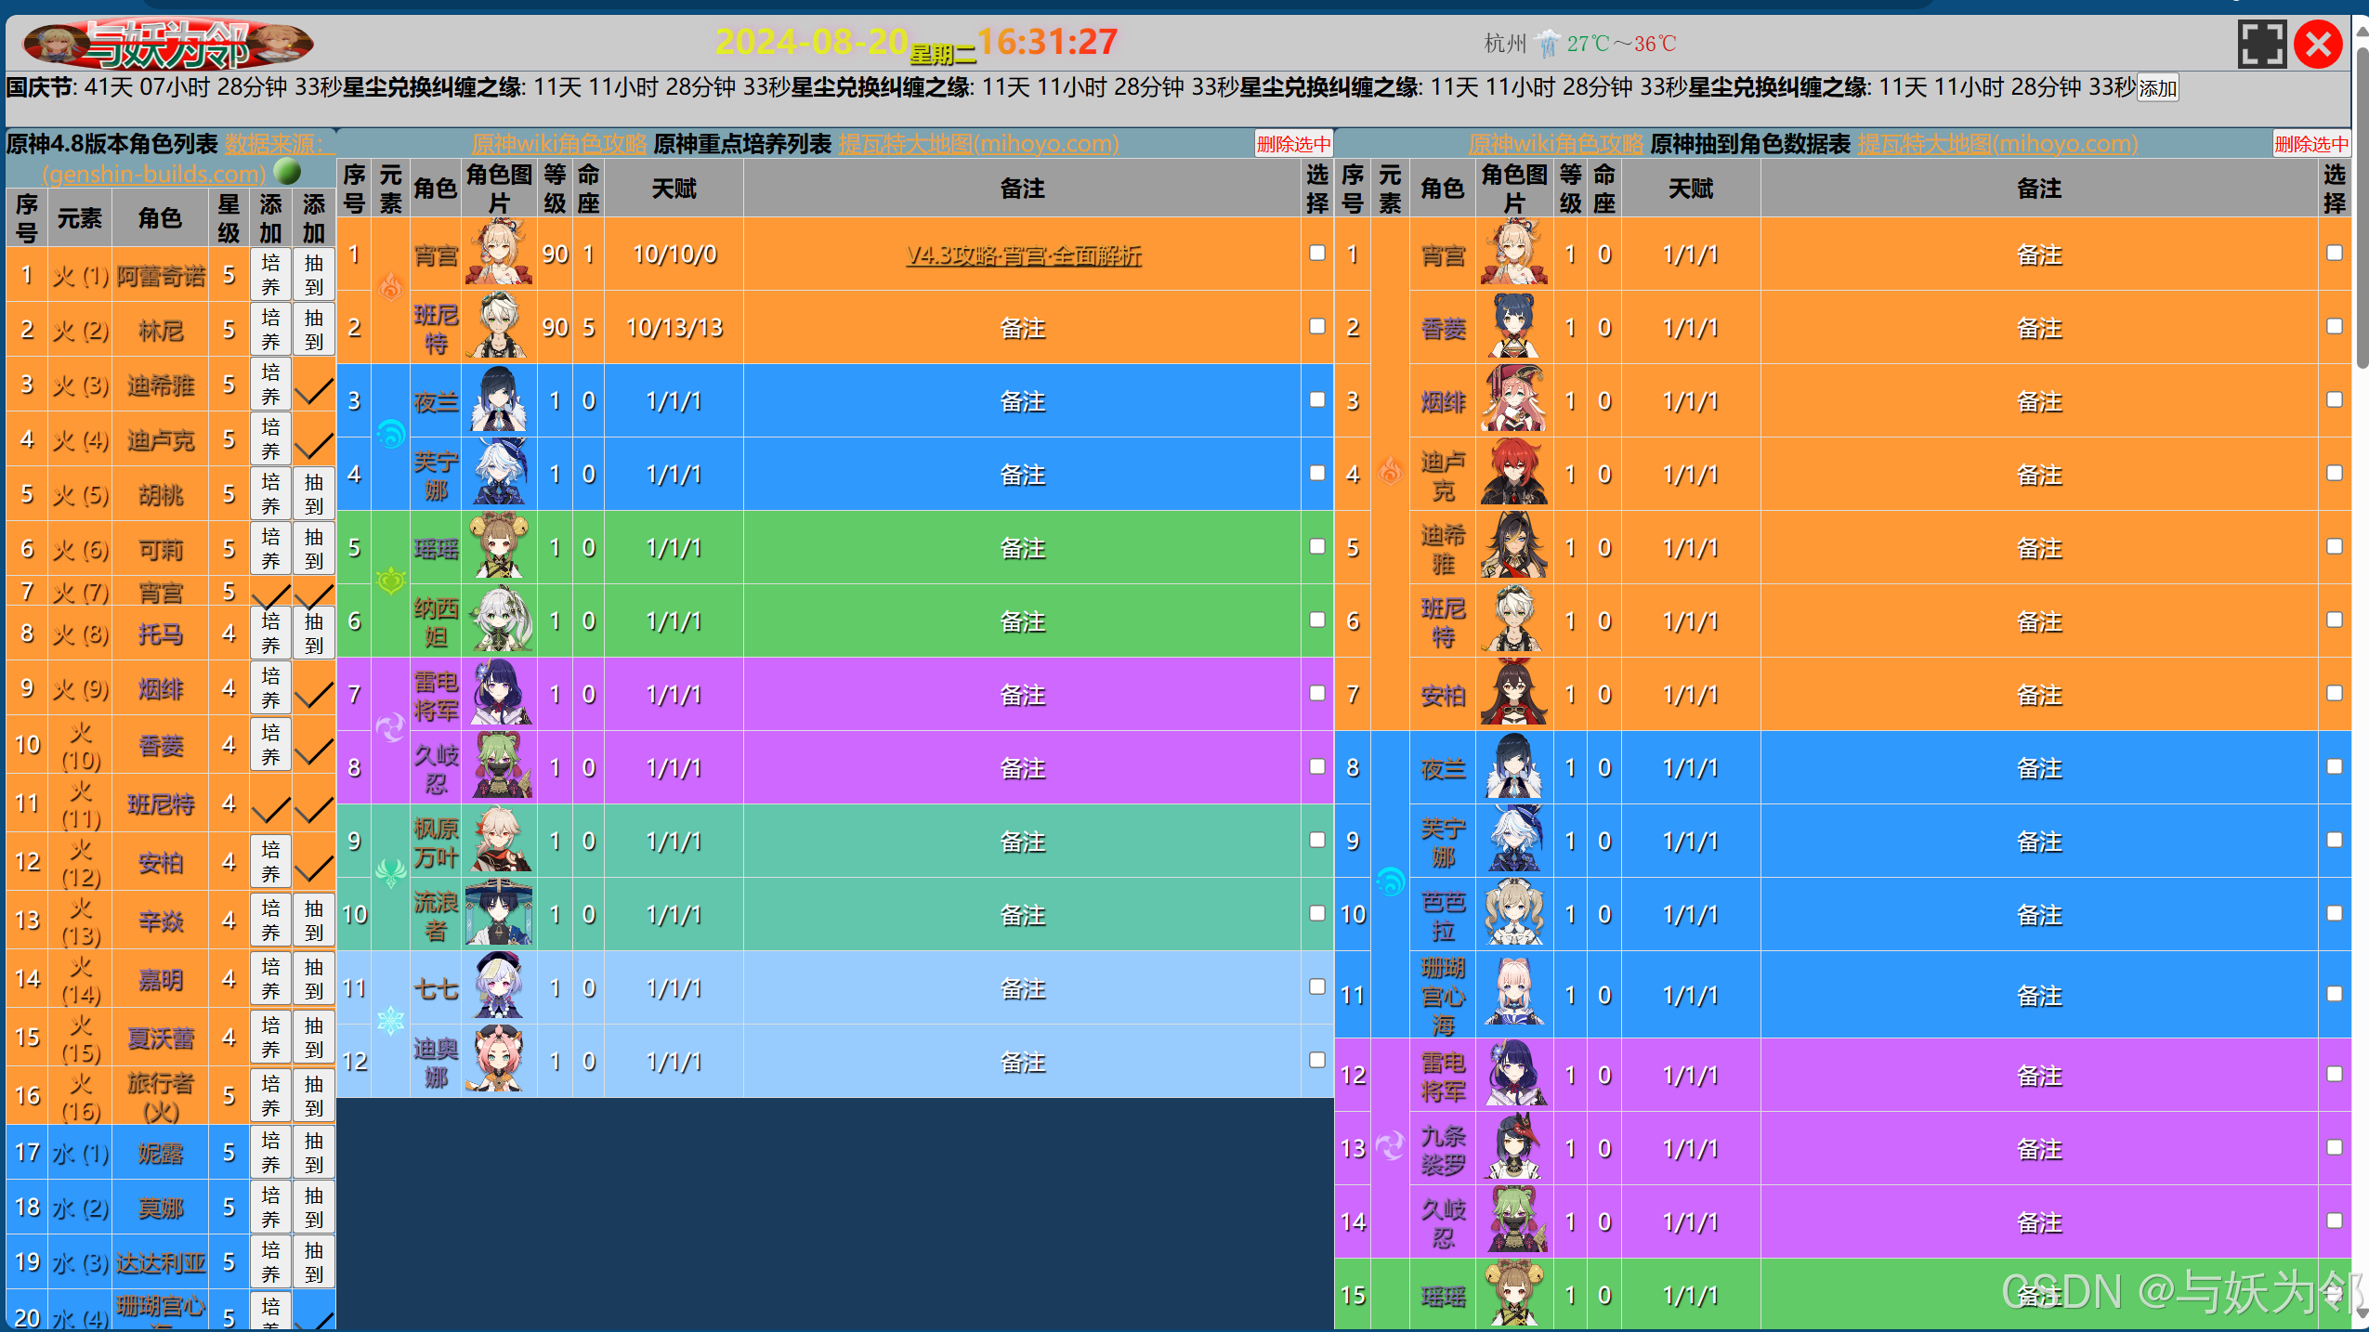Click 枫原万叶 portrait in 重点培养列表
The height and width of the screenshot is (1332, 2369).
pyautogui.click(x=500, y=840)
